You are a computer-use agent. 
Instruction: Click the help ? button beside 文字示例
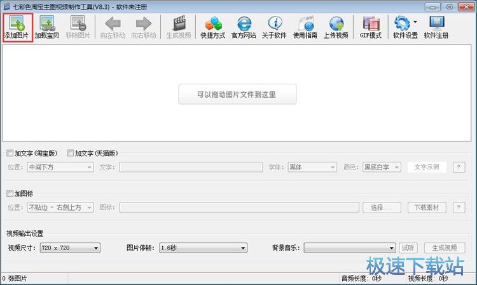point(459,167)
